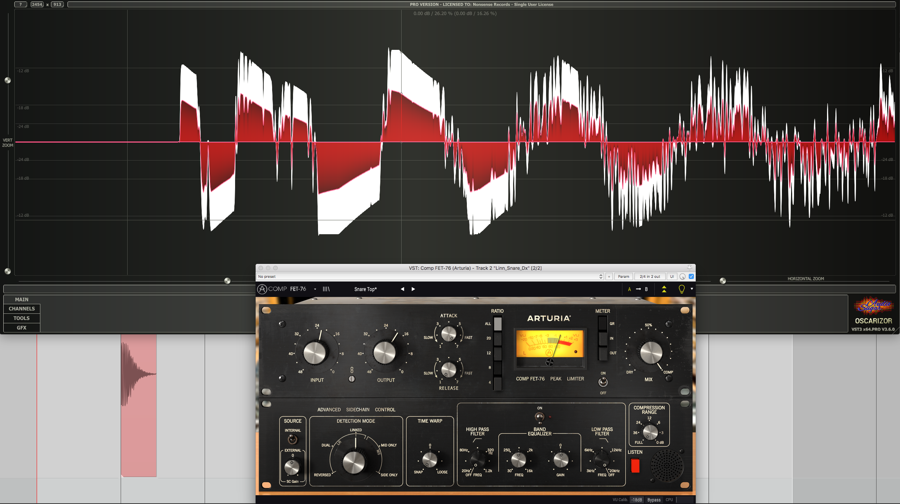Click the input/output link icon
900x504 pixels.
click(352, 370)
